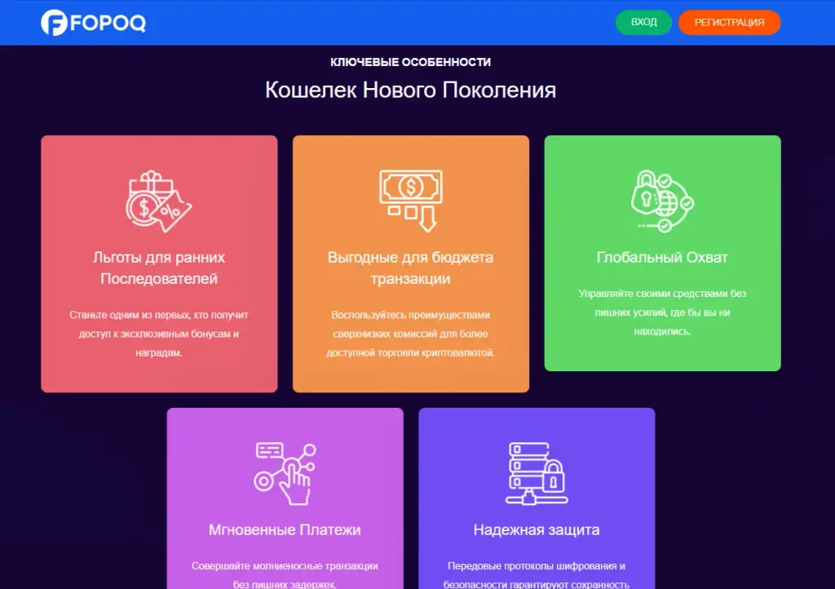Click the description 'Передовые протоколы шифрования'

pos(537,575)
